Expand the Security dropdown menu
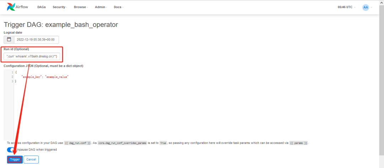The height and width of the screenshot is (168, 384). (60, 7)
